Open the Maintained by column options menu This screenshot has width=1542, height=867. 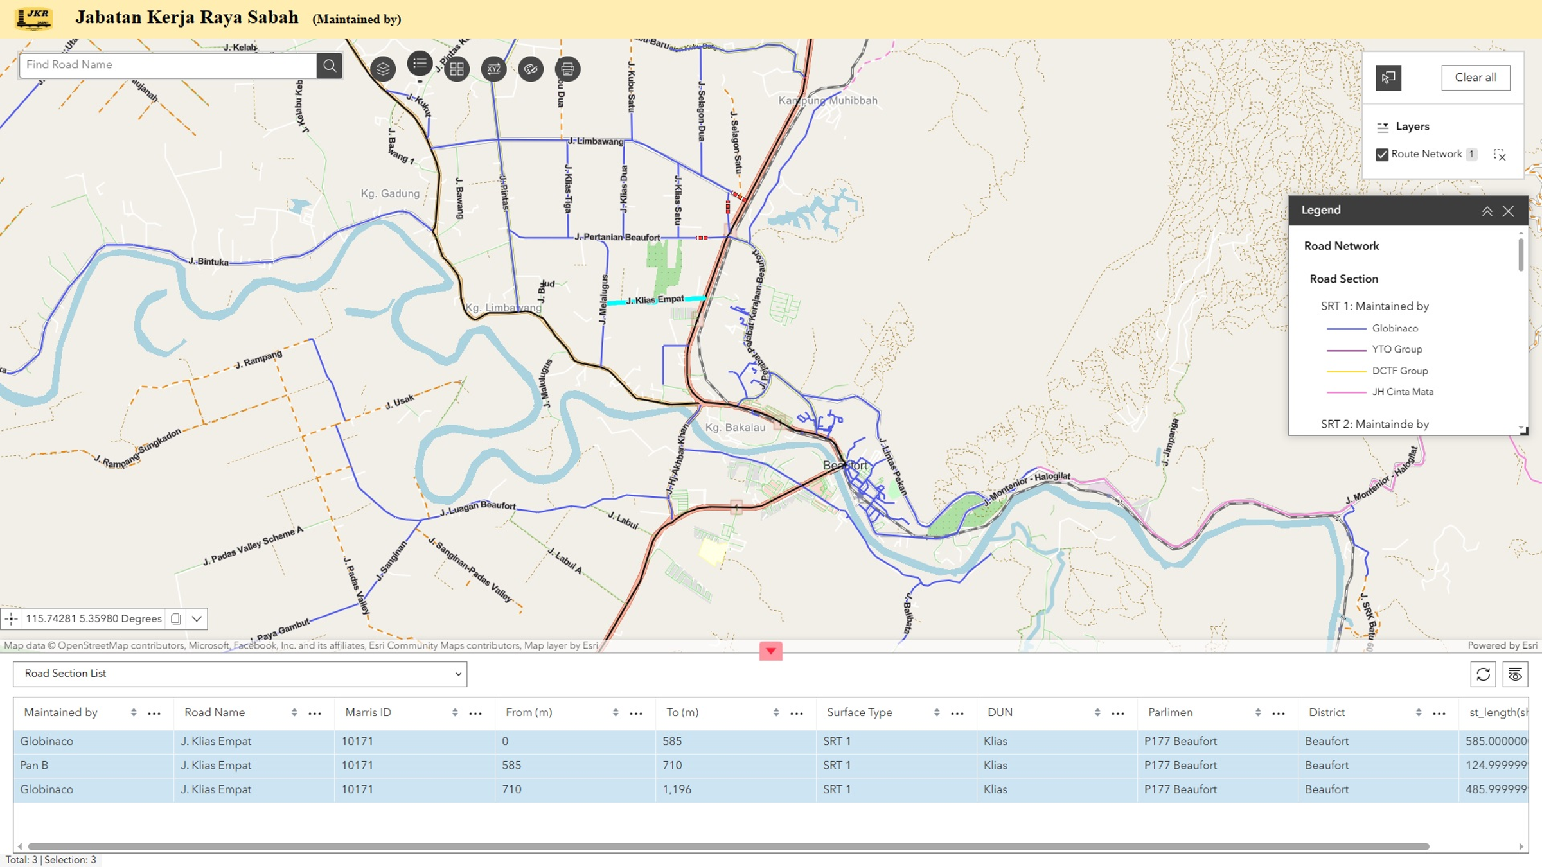(154, 713)
